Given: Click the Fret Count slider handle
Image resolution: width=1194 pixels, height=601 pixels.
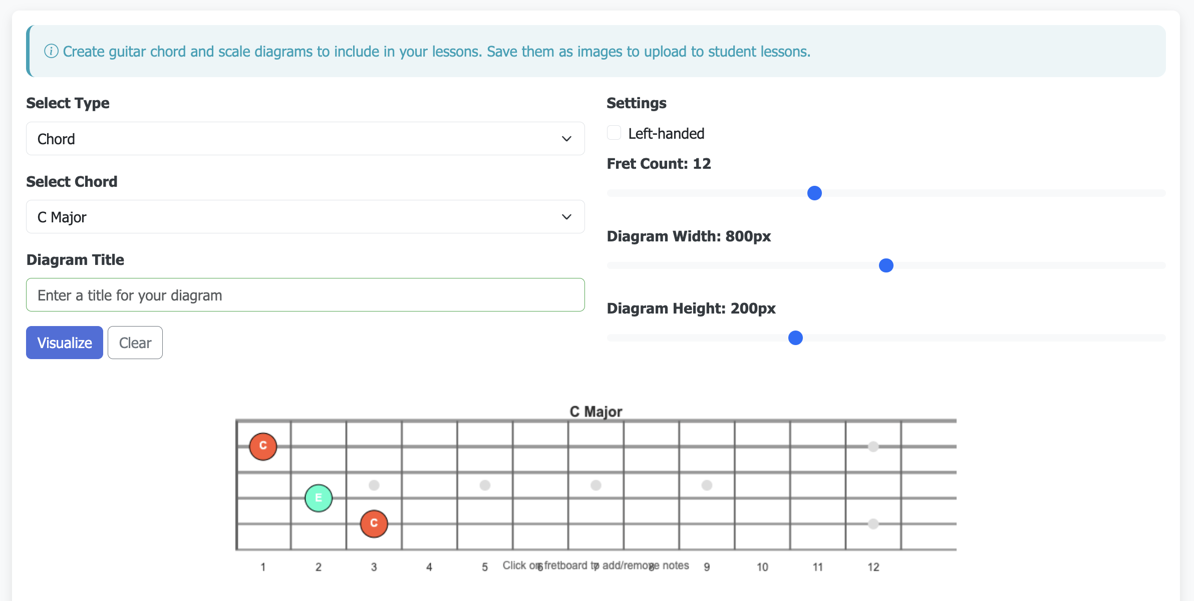Looking at the screenshot, I should 814,193.
